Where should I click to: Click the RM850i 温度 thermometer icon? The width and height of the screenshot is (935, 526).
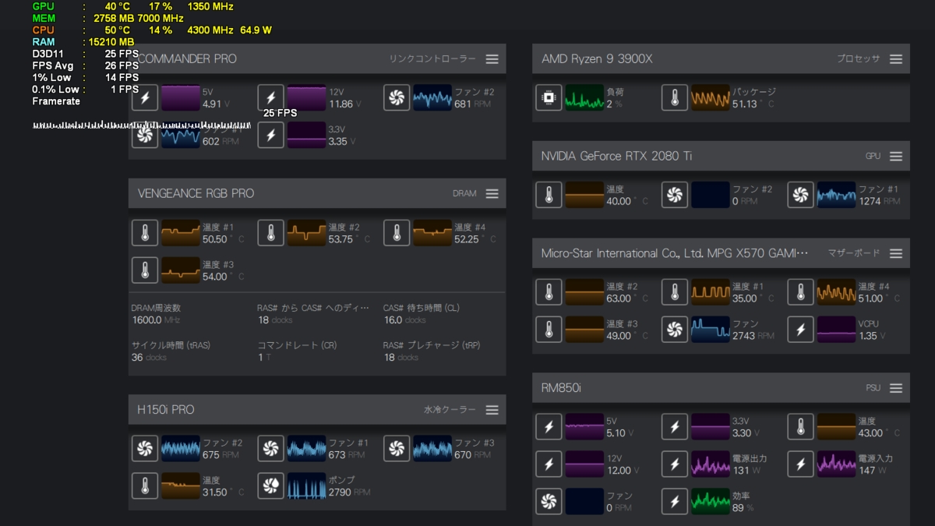click(801, 427)
